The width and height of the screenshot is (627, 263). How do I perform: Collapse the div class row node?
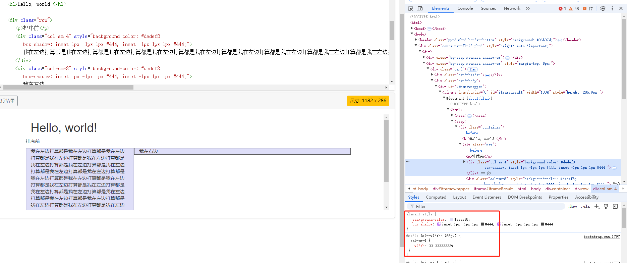coord(460,144)
